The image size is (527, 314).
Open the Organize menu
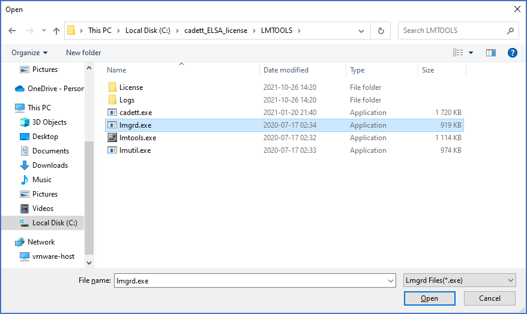(x=29, y=53)
